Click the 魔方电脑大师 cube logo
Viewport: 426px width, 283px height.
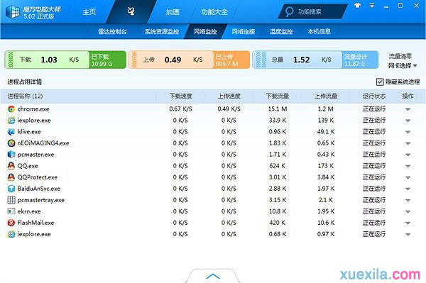pyautogui.click(x=13, y=12)
